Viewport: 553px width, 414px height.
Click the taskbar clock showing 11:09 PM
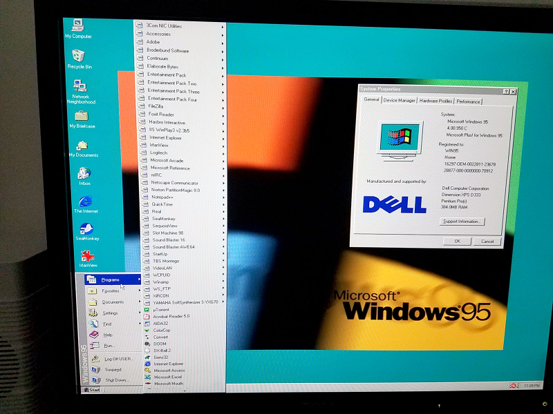(532, 386)
